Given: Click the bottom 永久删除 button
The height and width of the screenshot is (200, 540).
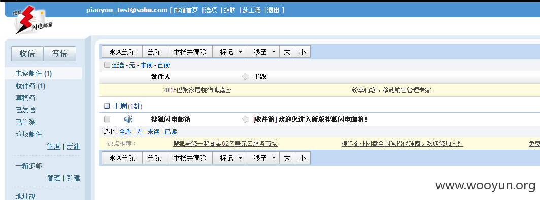Looking at the screenshot, I should click(x=122, y=158).
